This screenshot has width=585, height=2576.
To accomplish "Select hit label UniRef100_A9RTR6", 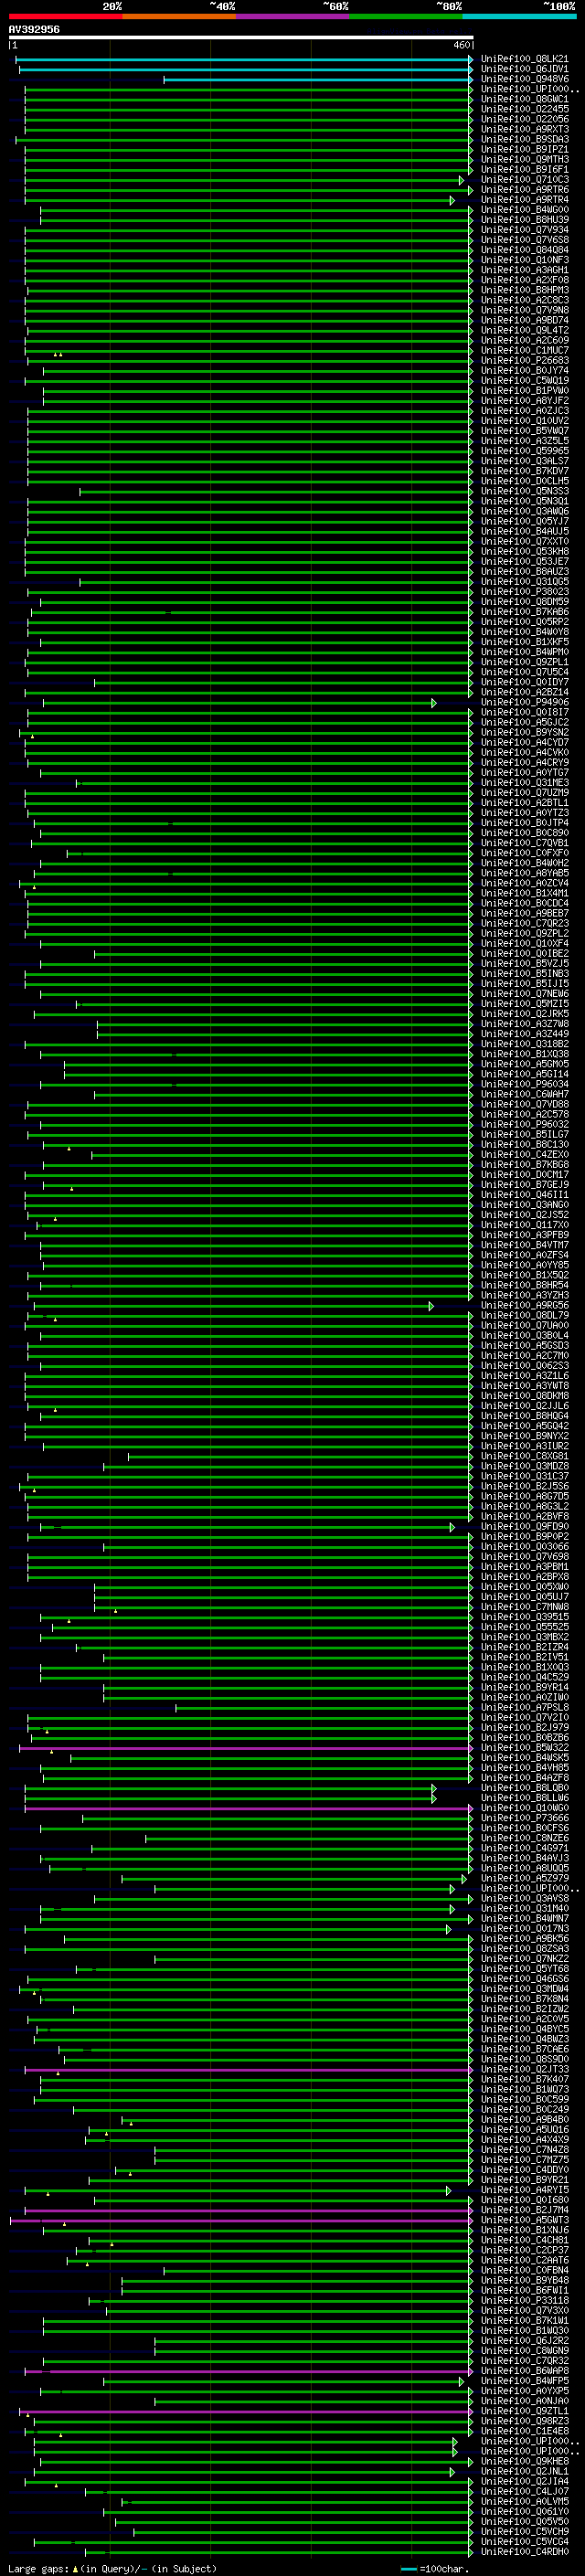I will [x=525, y=190].
